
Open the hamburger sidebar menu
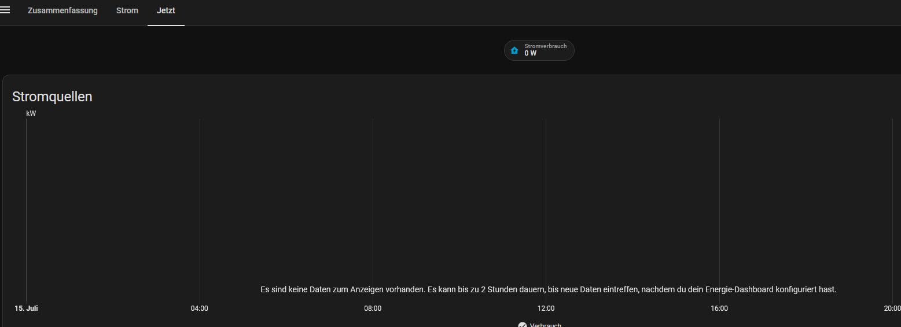pos(5,10)
